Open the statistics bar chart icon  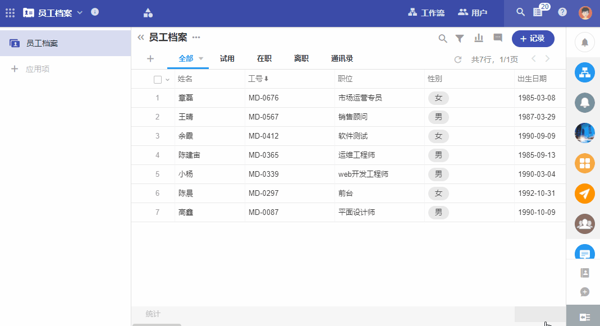click(x=479, y=38)
